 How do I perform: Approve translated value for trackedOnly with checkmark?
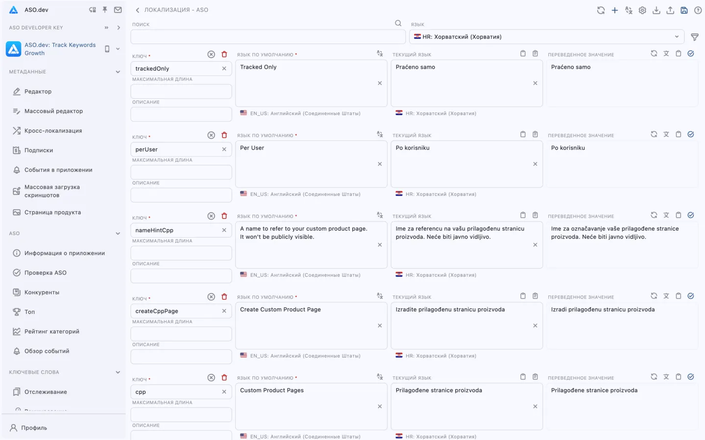coord(690,53)
